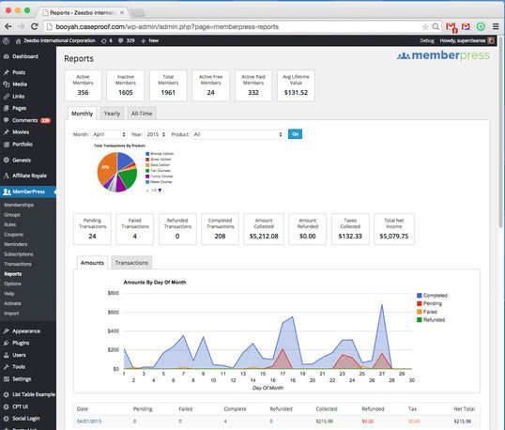Open the Product dropdown showing All
Image resolution: width=505 pixels, height=430 pixels.
click(237, 134)
